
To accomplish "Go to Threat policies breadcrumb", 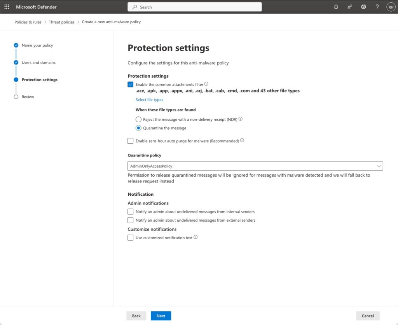I will (x=61, y=22).
